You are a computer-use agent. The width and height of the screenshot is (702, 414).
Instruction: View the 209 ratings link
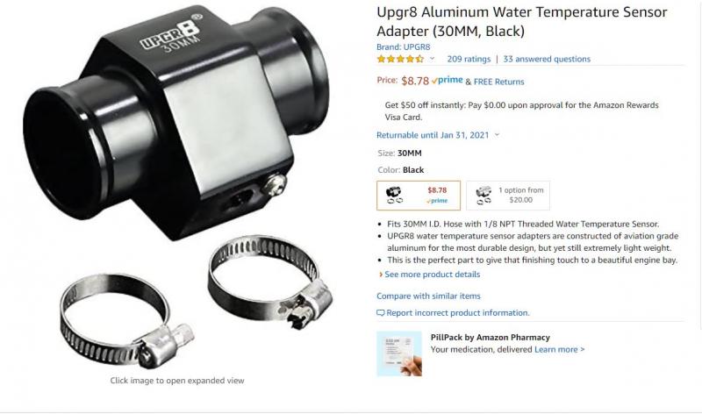pos(469,59)
